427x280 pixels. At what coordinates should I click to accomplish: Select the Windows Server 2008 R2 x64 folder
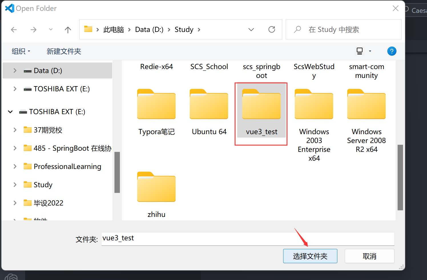[x=366, y=104]
